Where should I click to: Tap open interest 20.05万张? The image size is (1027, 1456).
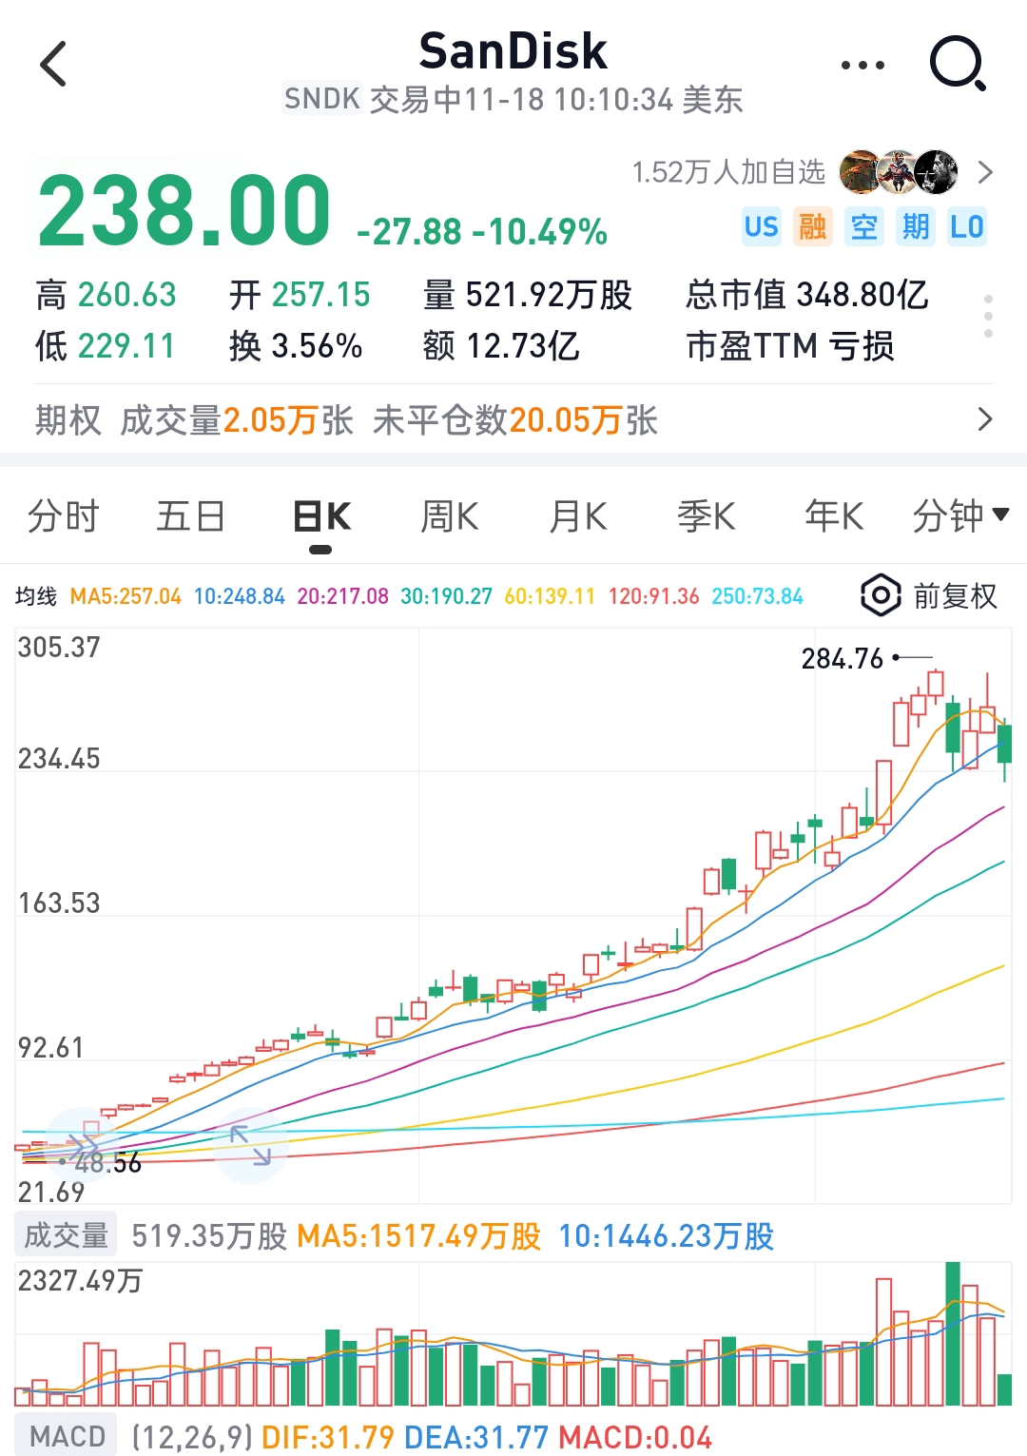[584, 419]
